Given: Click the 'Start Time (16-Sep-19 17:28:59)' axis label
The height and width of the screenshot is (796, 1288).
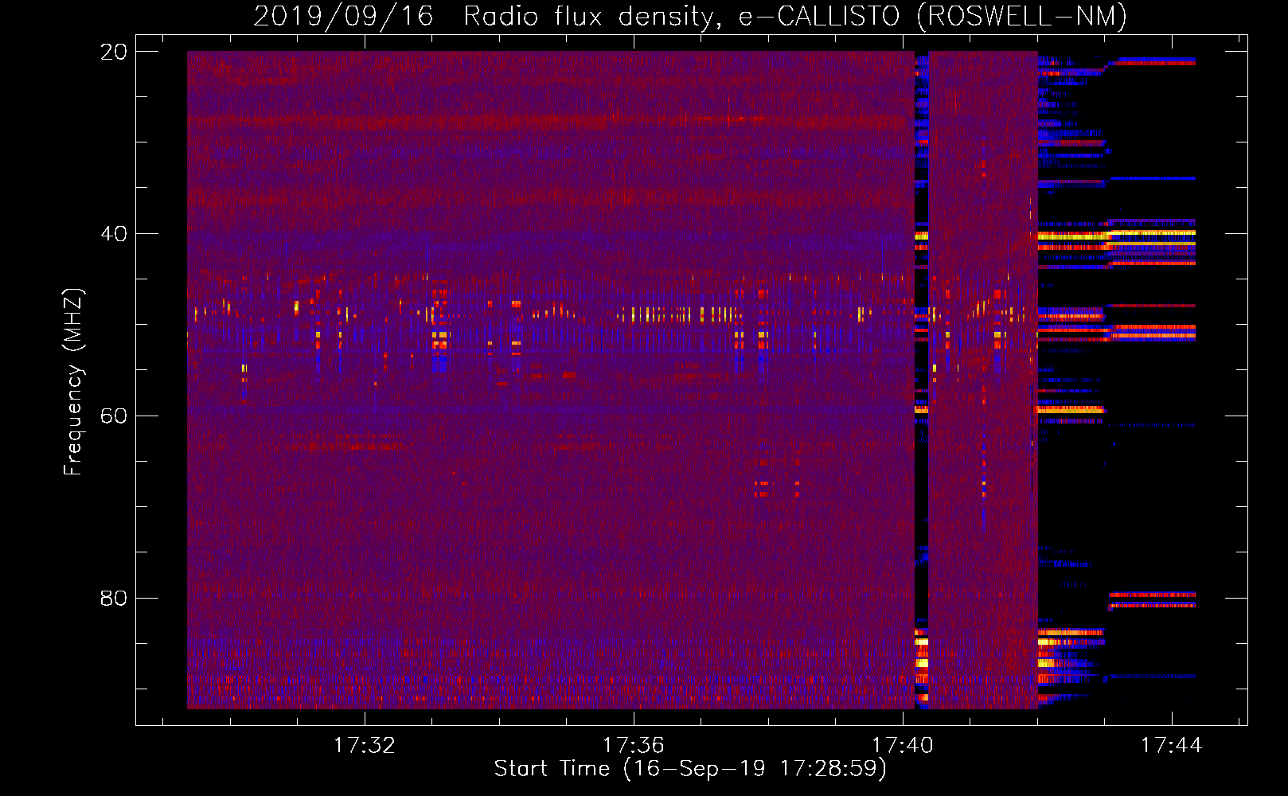Looking at the screenshot, I should (690, 769).
